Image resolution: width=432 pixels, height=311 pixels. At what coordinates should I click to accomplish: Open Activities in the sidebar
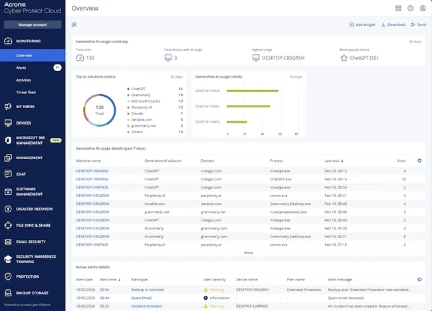pos(23,80)
